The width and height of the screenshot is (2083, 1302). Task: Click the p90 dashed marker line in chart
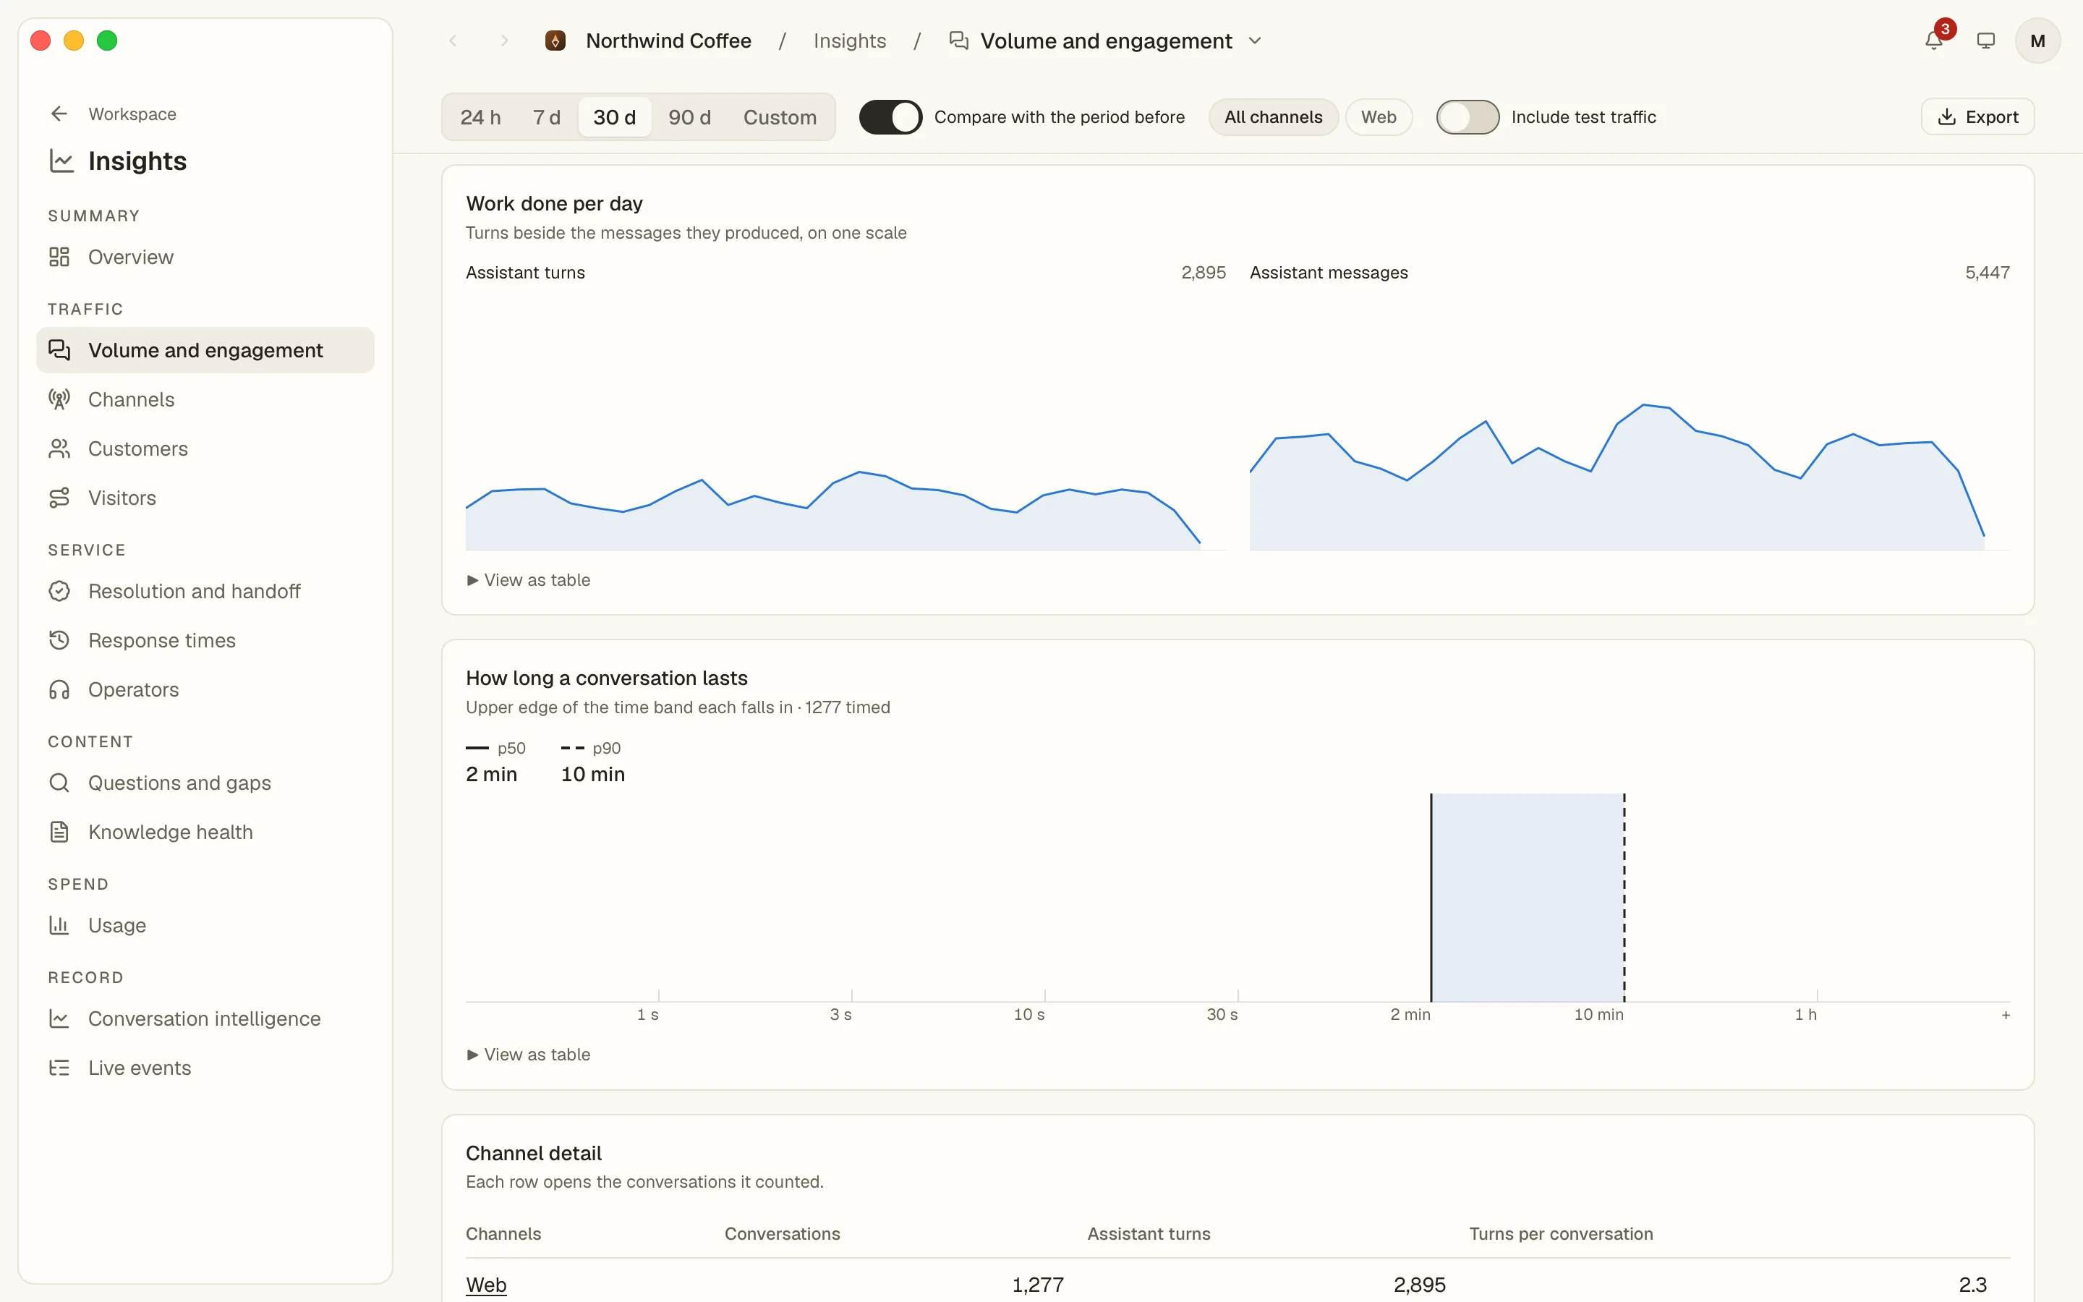click(1624, 897)
